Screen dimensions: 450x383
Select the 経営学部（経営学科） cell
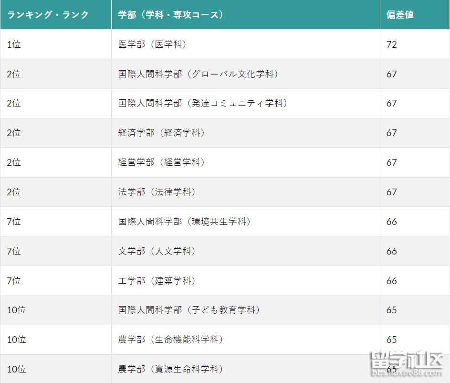(161, 162)
